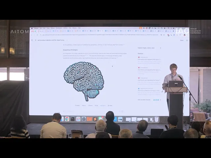211x158 pixels.
Task: Expand the View 24 more sources chevron
Action: click(x=161, y=100)
